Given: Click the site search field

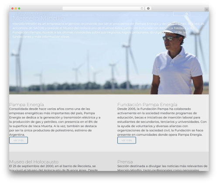Looking at the screenshot, I should (182, 14).
